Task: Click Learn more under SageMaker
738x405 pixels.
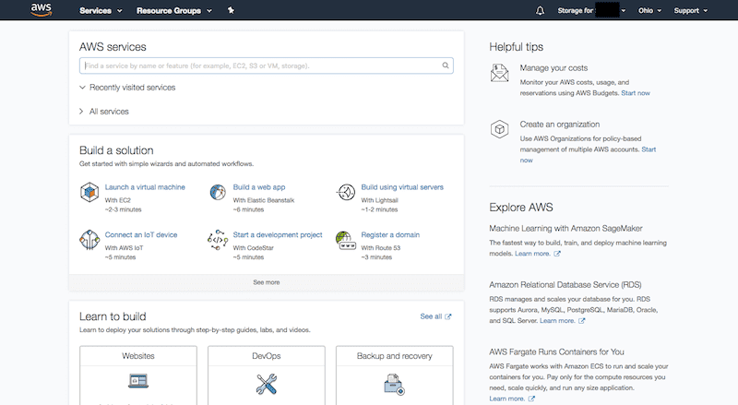Action: coord(532,254)
